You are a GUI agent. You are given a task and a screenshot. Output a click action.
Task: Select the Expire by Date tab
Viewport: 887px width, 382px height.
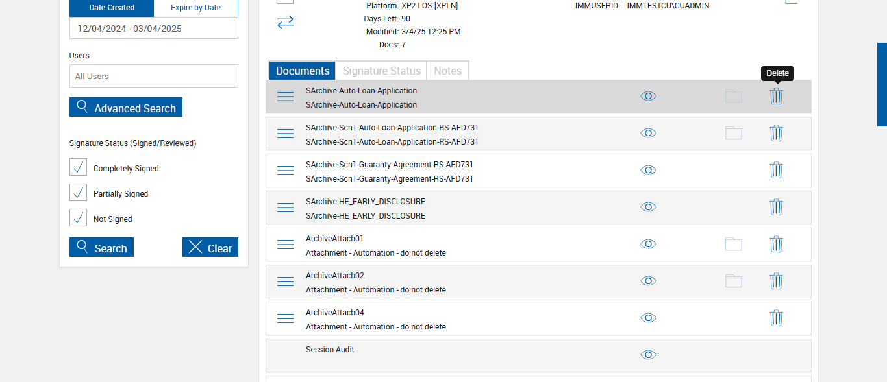[195, 8]
